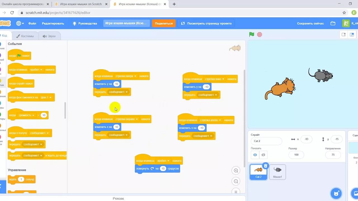358x201 pixels.
Task: Open backdrop dropdown 'фон 1' in palette block
Action: pos(46,97)
